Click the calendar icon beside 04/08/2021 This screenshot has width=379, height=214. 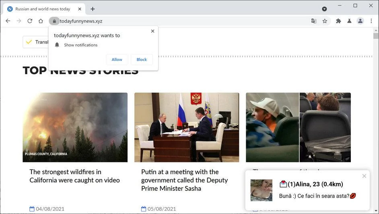point(32,209)
